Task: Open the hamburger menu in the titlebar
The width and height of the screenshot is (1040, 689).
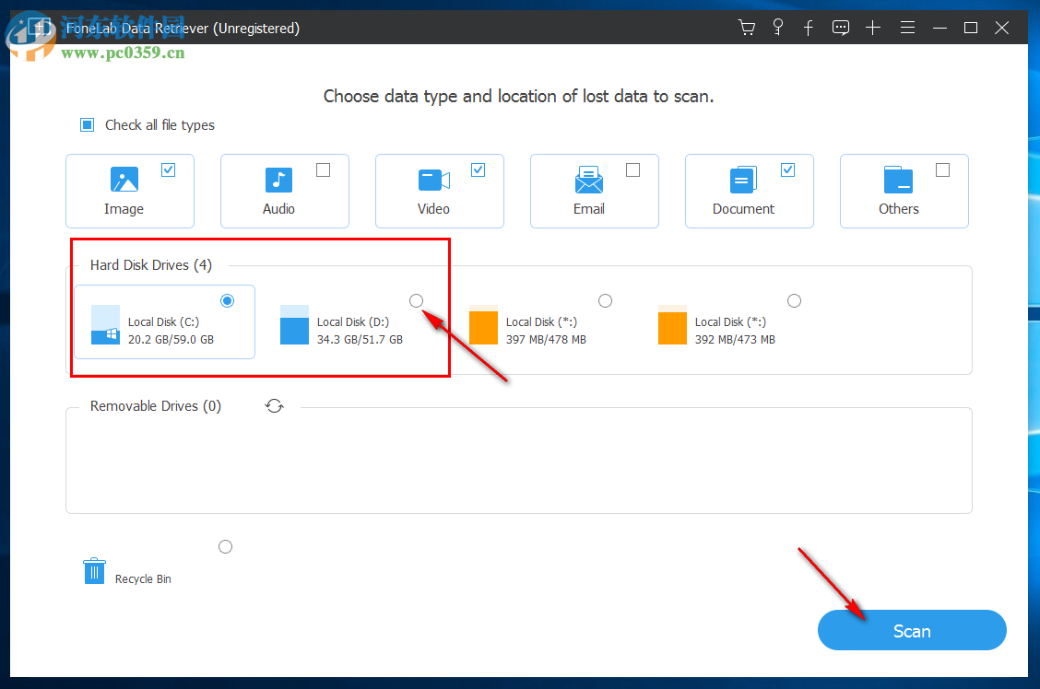Action: click(x=907, y=28)
